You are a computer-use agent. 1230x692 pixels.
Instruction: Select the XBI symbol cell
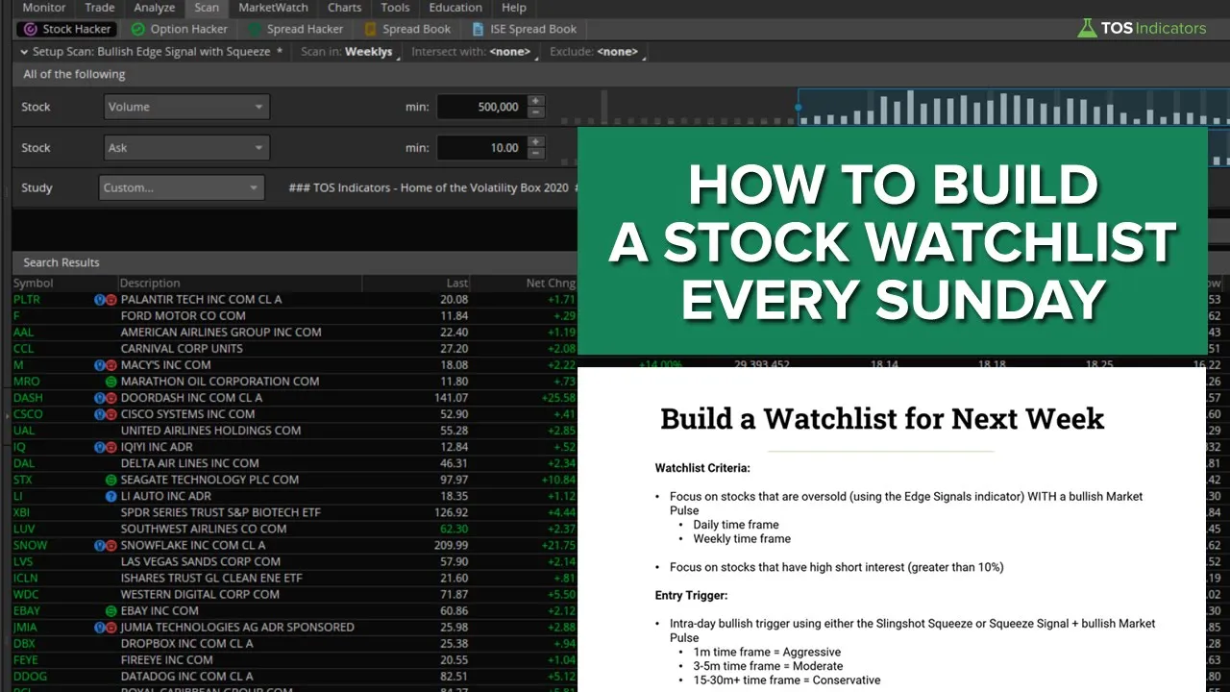(x=22, y=512)
